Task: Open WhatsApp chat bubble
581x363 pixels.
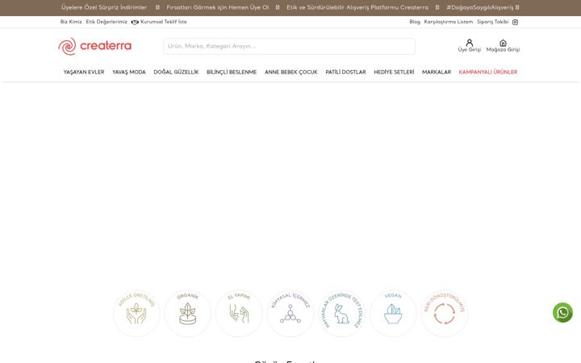Action: click(562, 313)
